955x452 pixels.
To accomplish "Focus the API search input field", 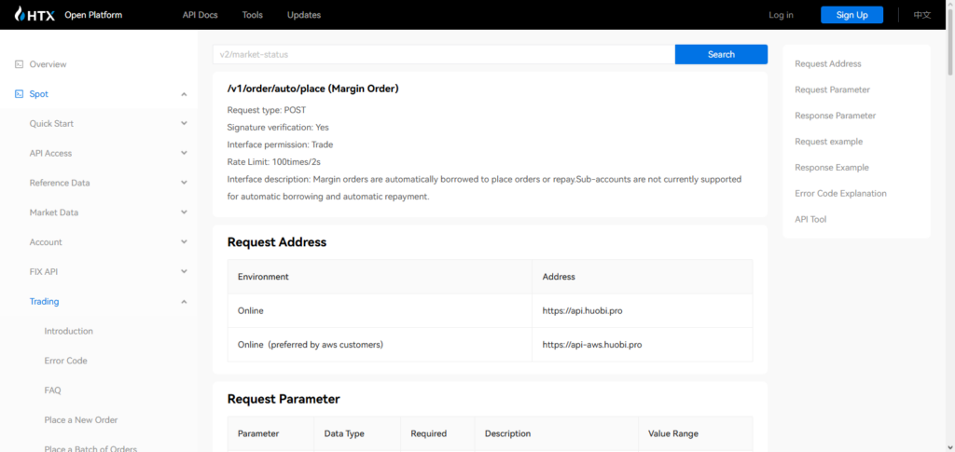I will tap(443, 54).
